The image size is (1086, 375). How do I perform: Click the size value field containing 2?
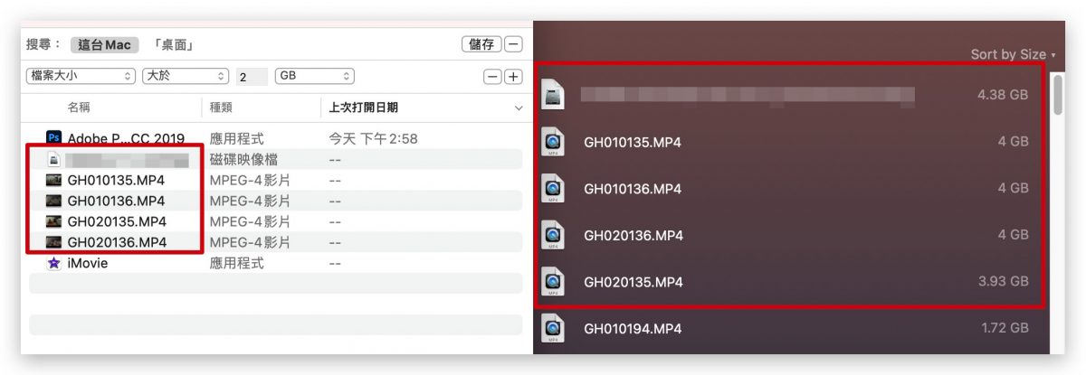pyautogui.click(x=252, y=77)
